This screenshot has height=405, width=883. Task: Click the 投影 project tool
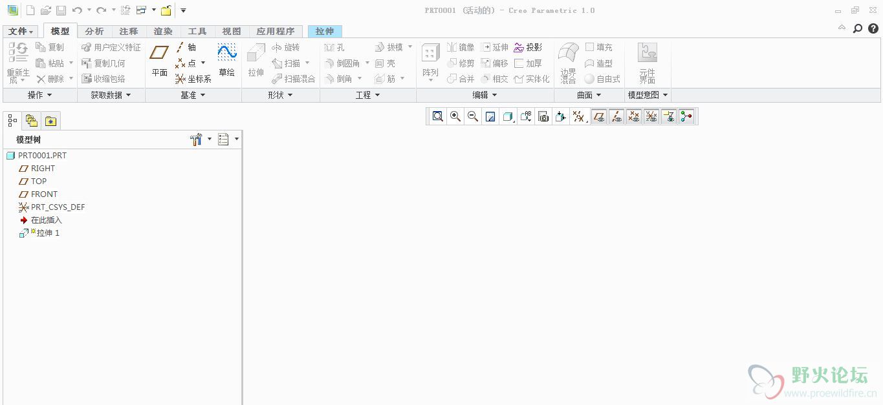click(528, 47)
